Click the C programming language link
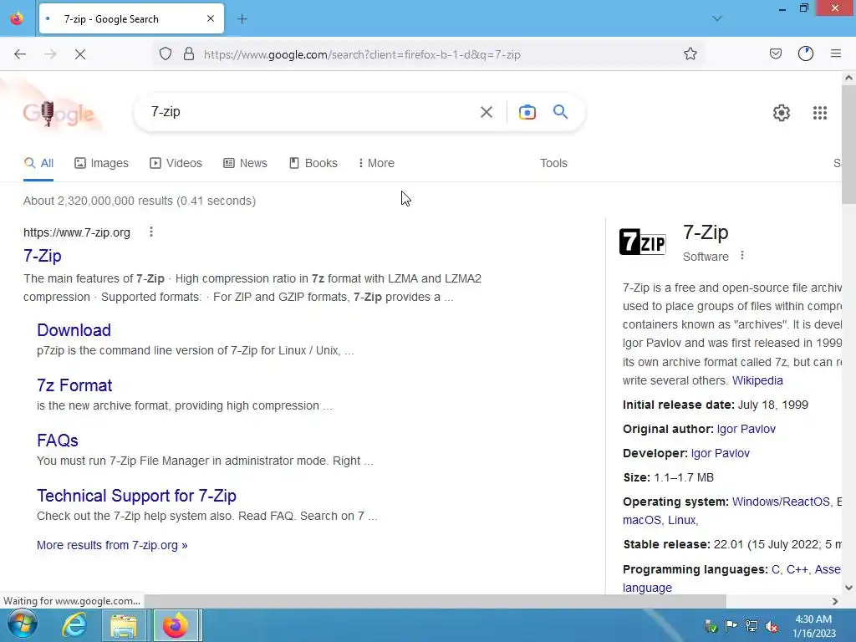 tap(775, 569)
